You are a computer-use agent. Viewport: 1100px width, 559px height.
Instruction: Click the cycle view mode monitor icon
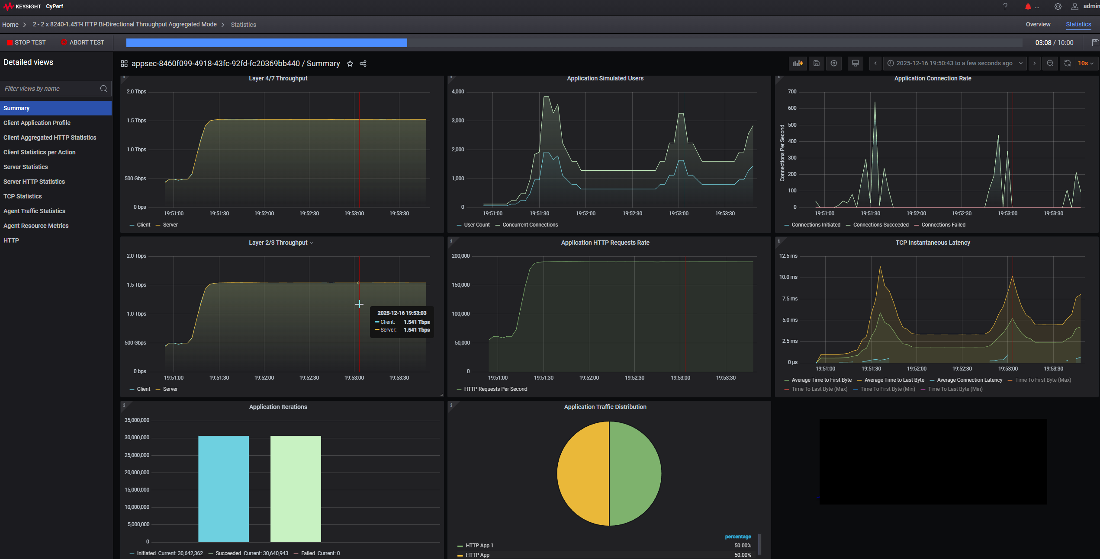click(x=855, y=64)
